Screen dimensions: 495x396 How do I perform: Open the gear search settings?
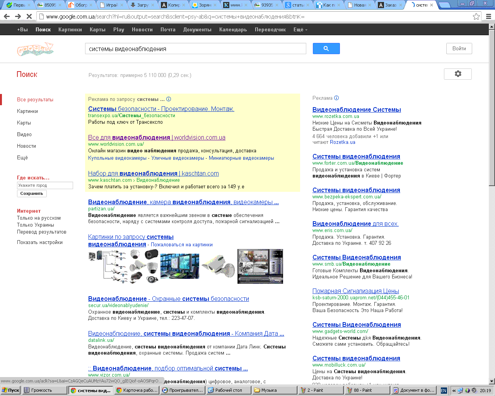click(458, 74)
